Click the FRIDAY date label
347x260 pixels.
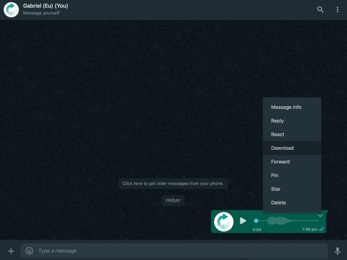173,201
